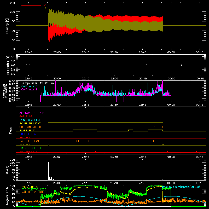Click the magenta Collimator 9 legend entry
The width and height of the screenshot is (209, 209).
(29, 89)
